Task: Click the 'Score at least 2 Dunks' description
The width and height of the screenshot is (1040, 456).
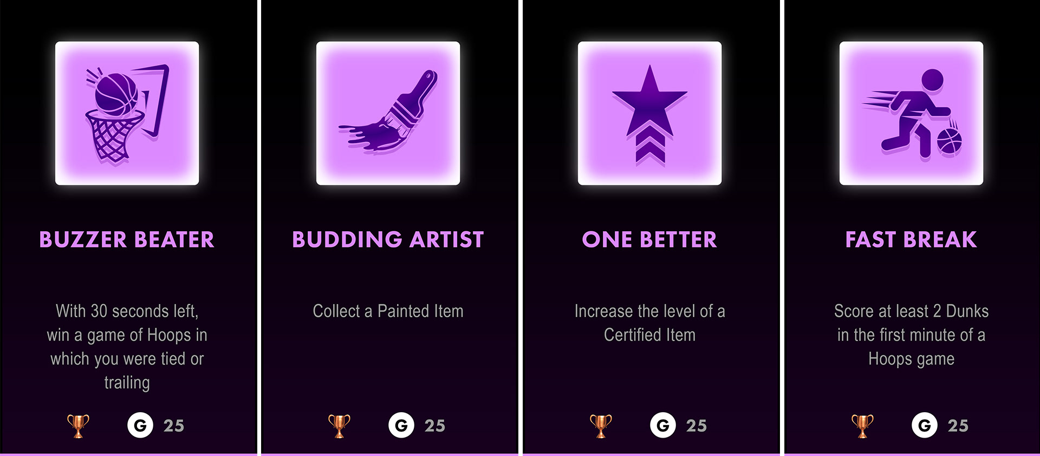Action: [911, 335]
